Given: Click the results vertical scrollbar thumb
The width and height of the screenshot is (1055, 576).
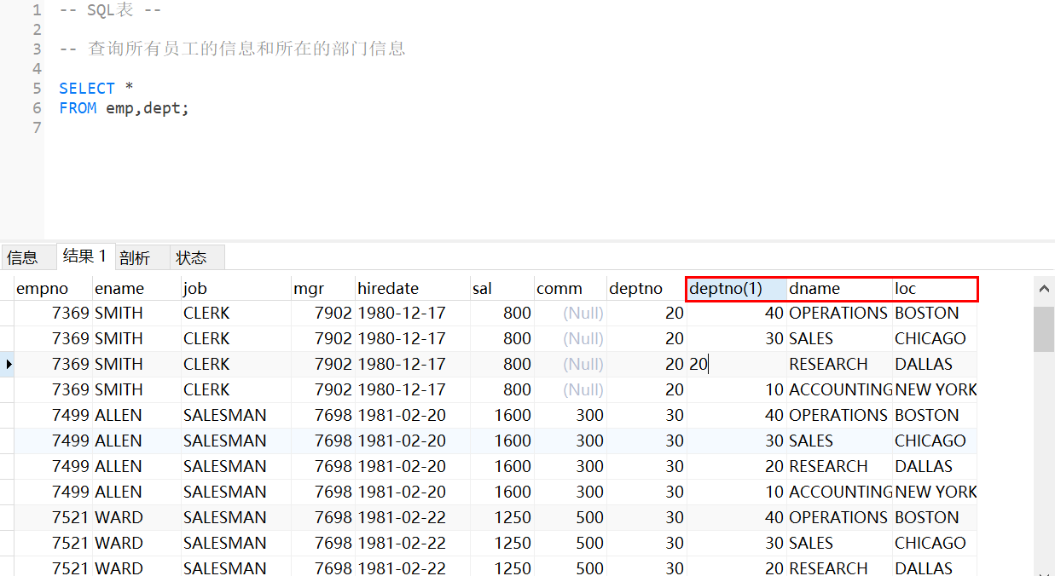Looking at the screenshot, I should 1044,329.
